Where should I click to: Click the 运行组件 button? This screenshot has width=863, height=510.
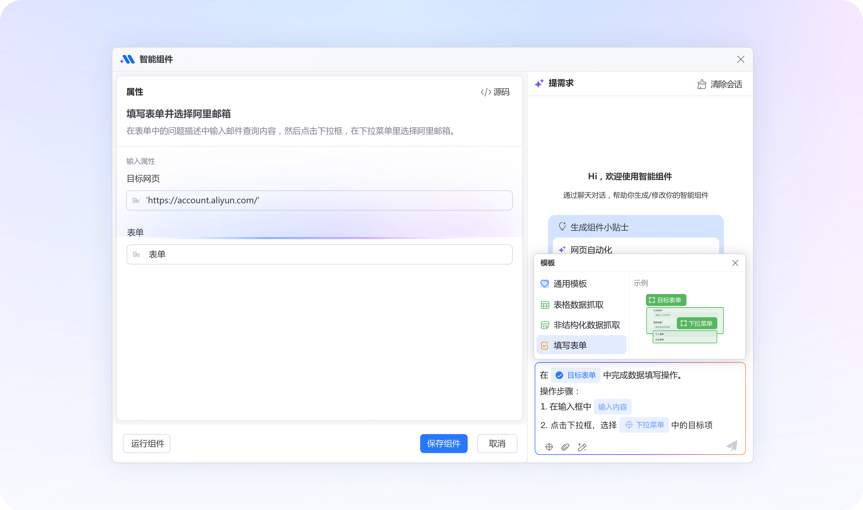pos(146,444)
